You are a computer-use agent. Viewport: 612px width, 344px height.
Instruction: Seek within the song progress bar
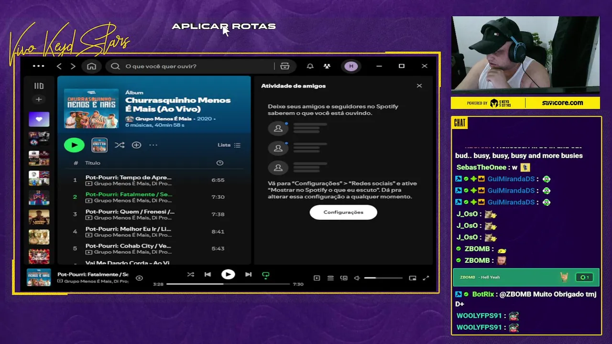228,284
